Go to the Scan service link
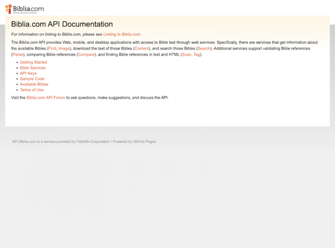 coord(187,55)
